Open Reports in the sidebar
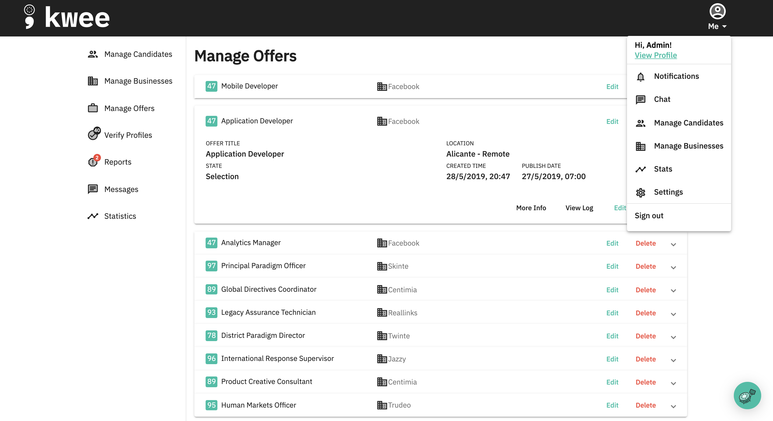The height and width of the screenshot is (421, 773). pos(118,162)
